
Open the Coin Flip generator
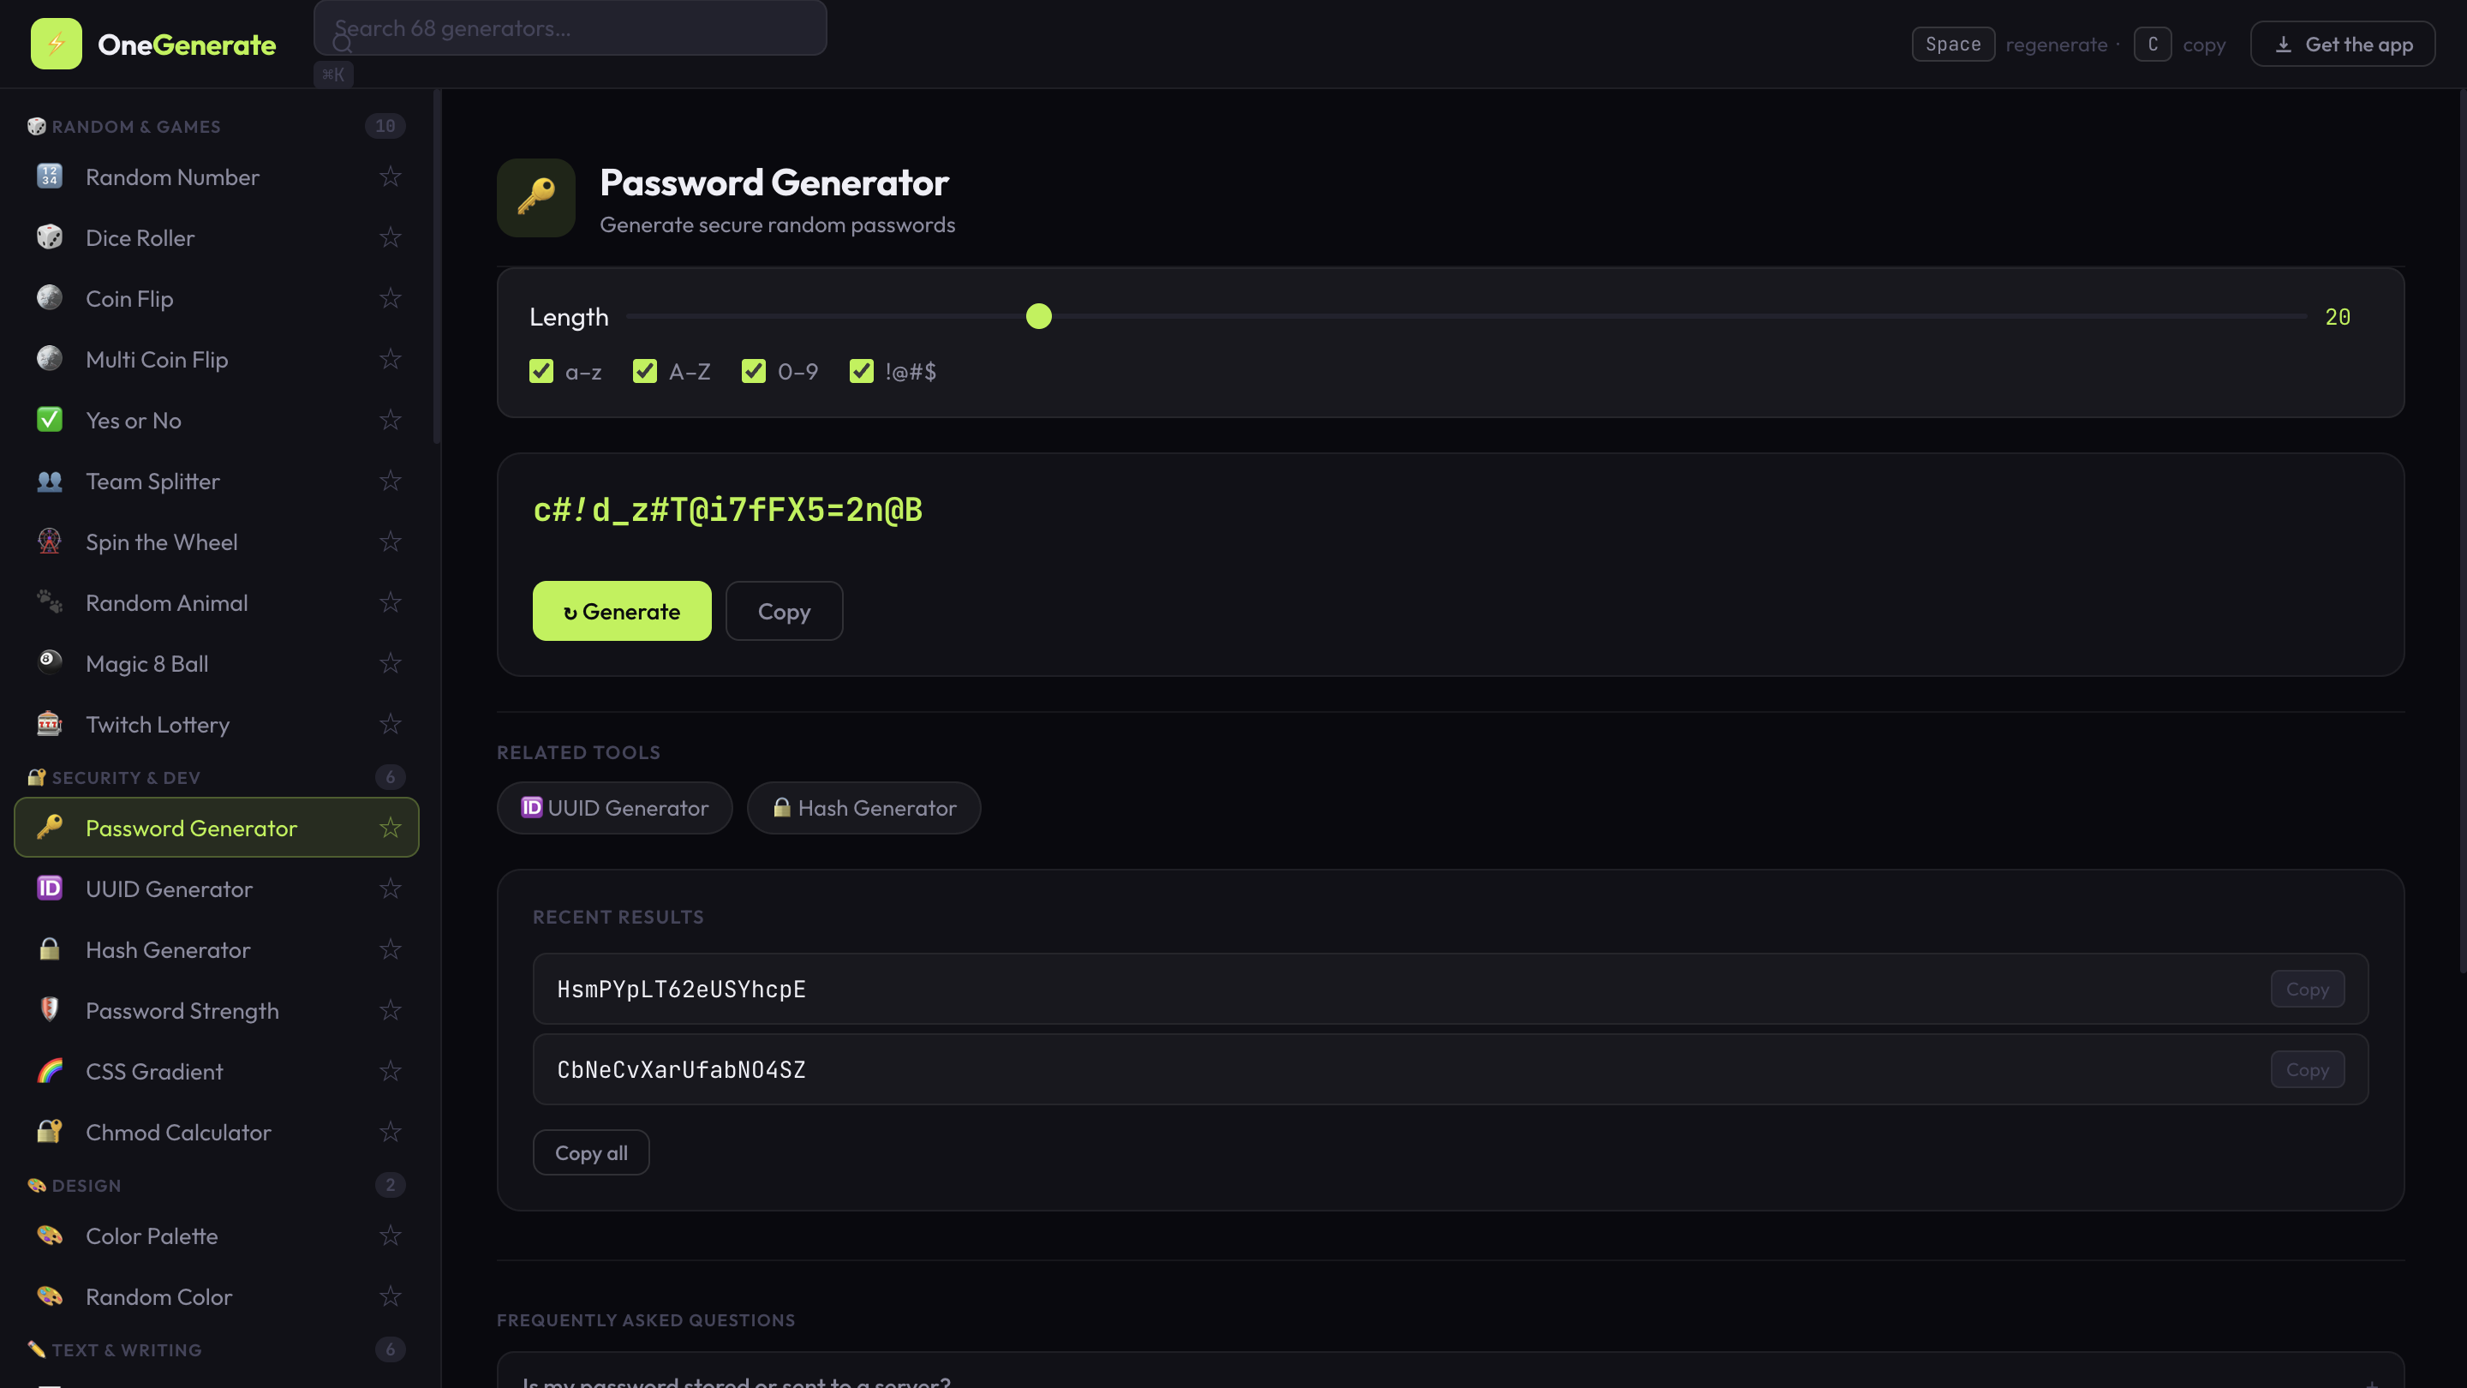pos(129,298)
